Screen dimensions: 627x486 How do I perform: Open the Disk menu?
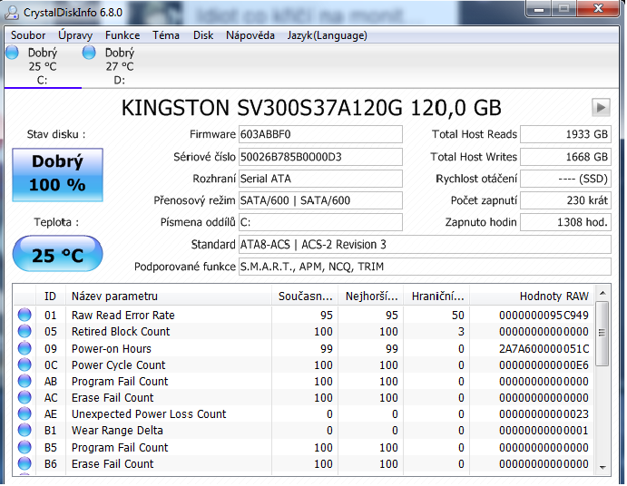click(x=203, y=35)
